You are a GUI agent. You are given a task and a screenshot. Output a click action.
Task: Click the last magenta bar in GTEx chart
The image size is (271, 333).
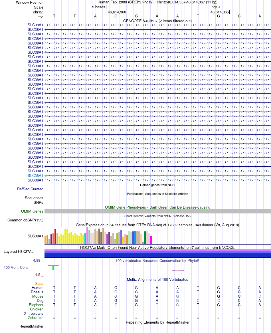click(x=151, y=240)
